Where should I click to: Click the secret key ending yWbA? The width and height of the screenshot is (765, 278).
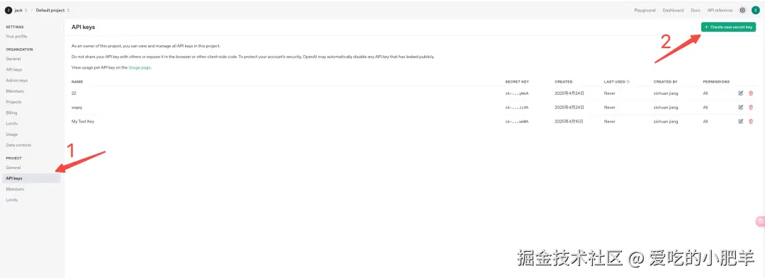pos(517,93)
